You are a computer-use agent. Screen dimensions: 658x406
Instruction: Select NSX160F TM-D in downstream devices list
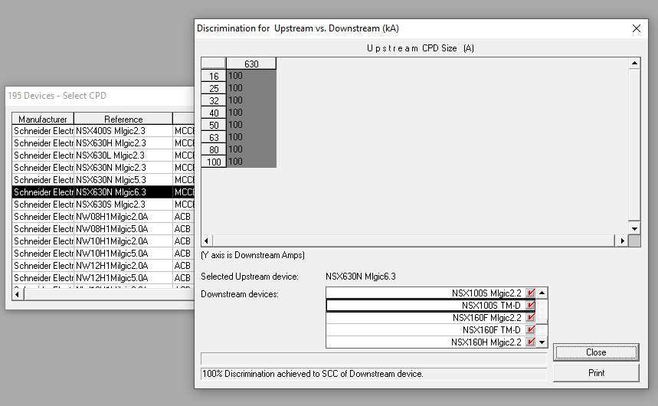(430, 329)
